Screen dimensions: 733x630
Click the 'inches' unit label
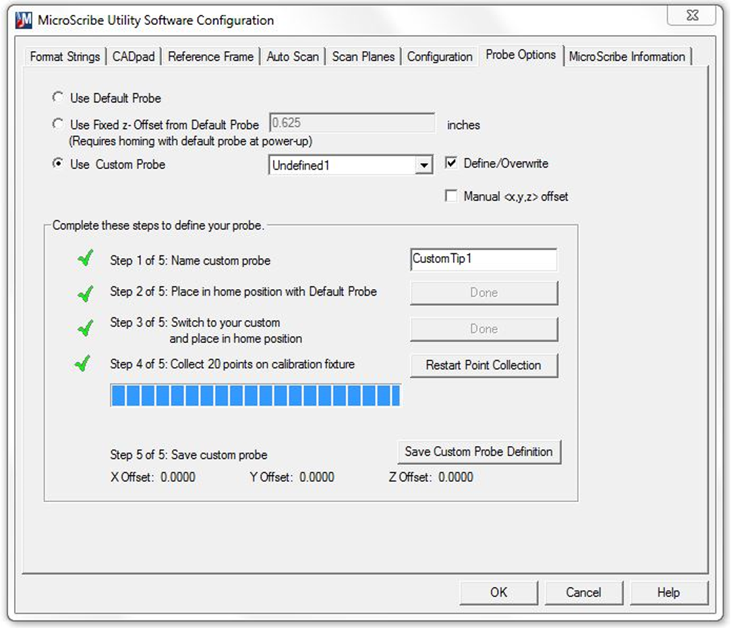point(463,125)
